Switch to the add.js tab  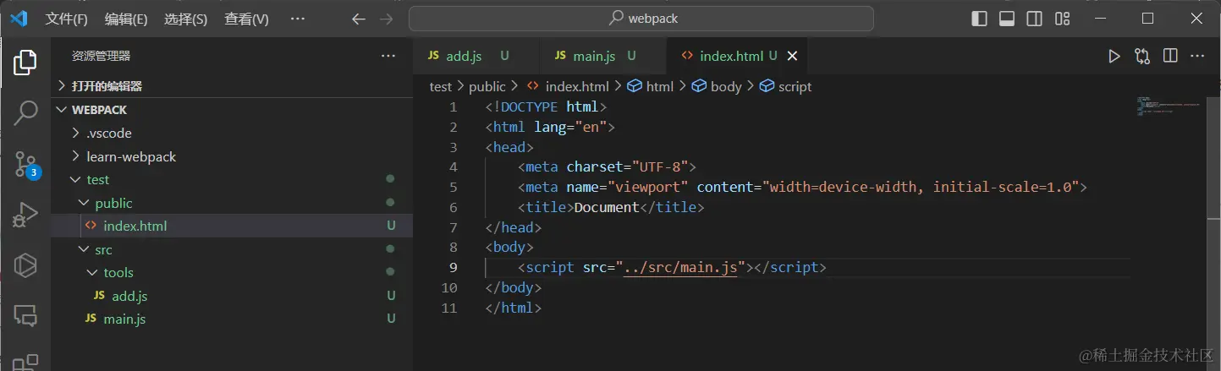point(476,56)
